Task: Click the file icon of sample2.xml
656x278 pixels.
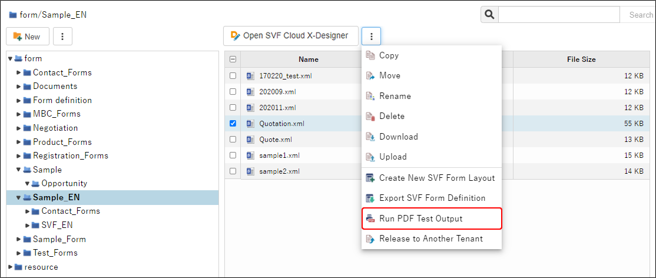Action: 251,171
